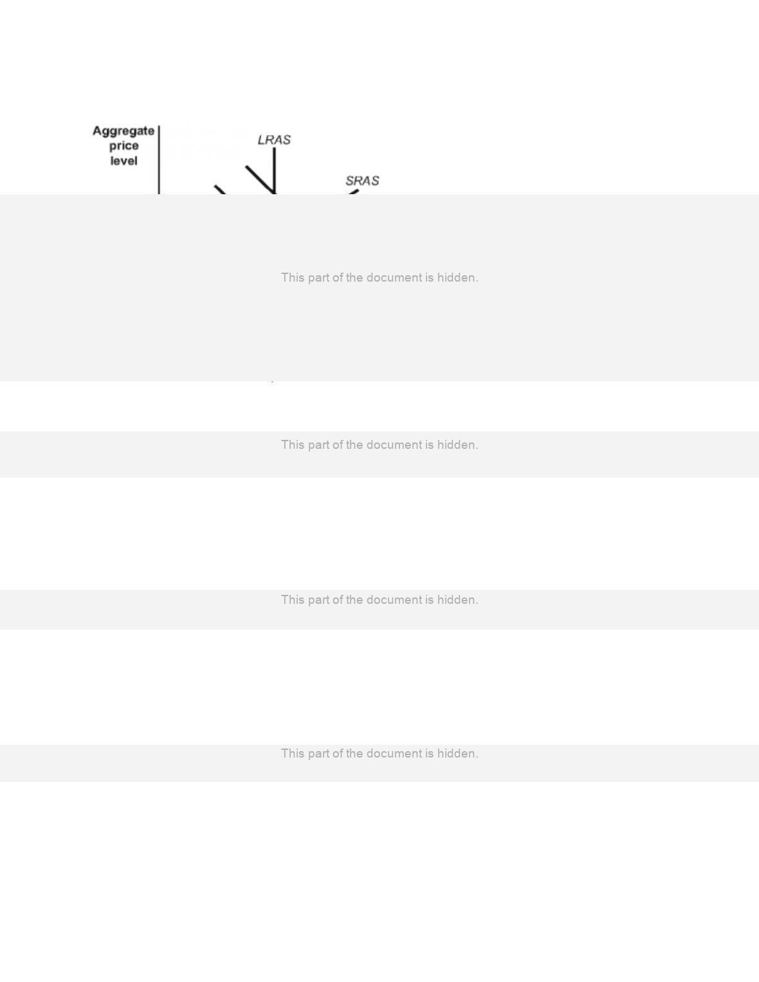The width and height of the screenshot is (759, 982).
Task: Click the vertical LRAS line under its label
Action: point(275,170)
